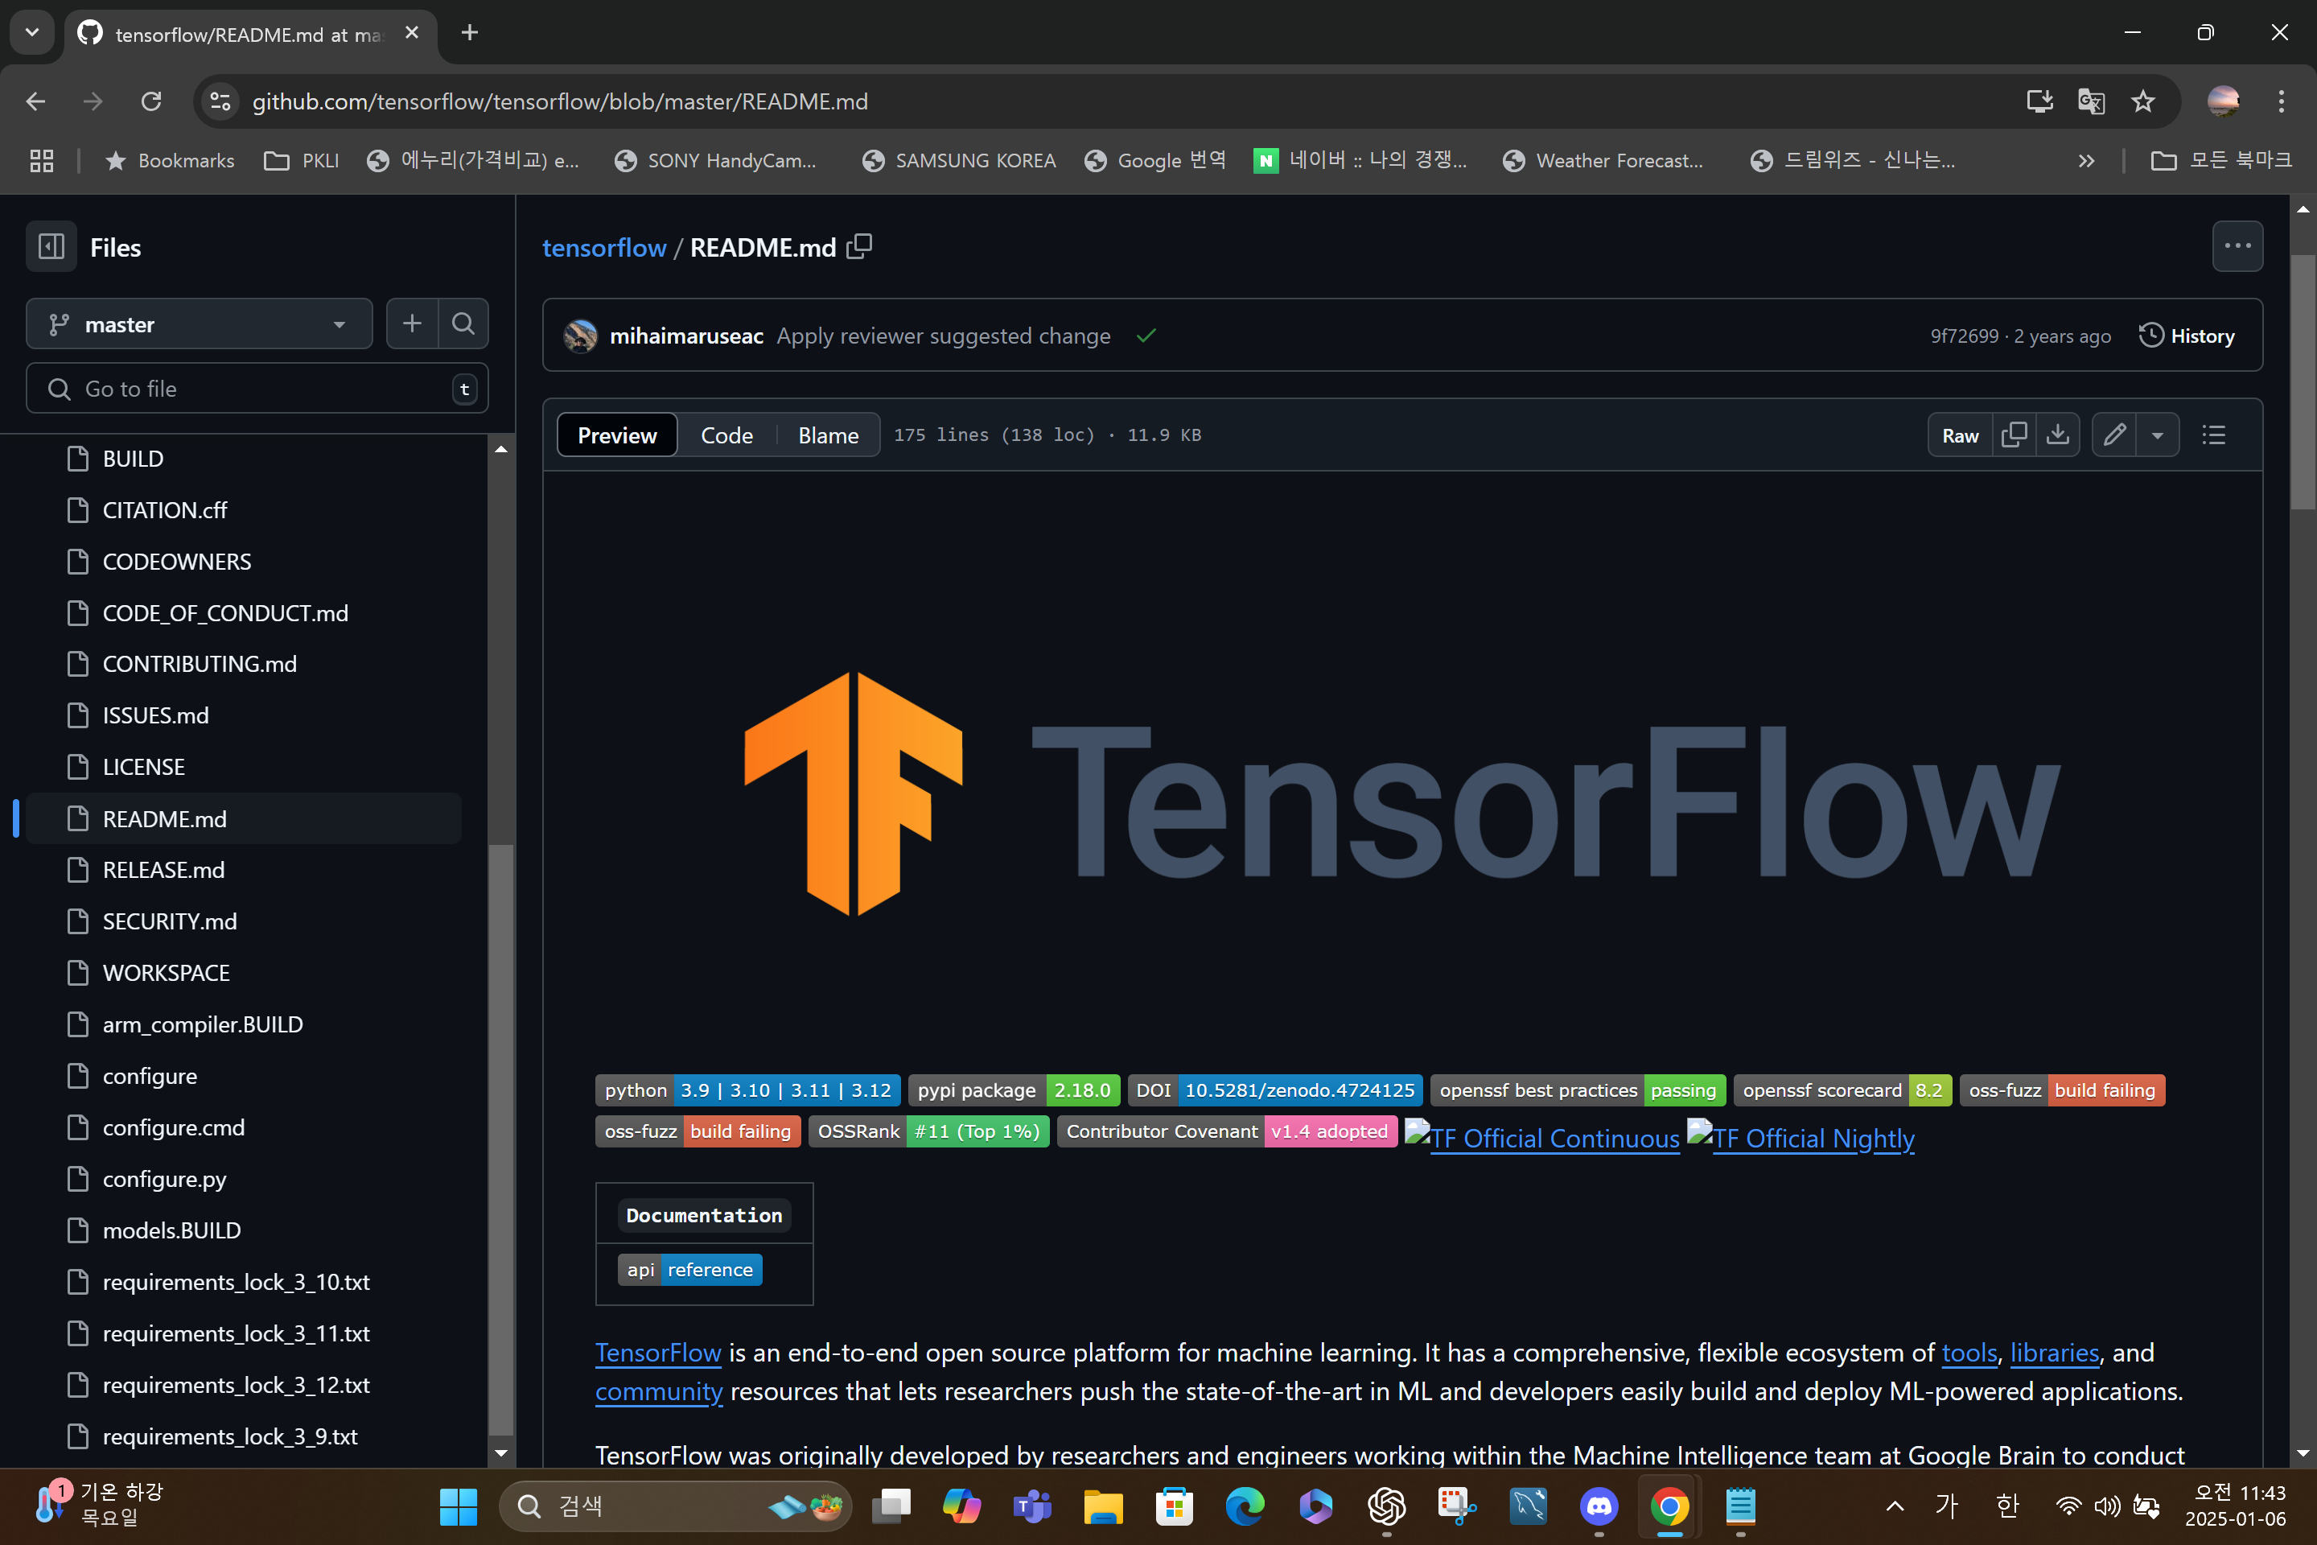
Task: Click the pypi package 2.18.0 badge
Action: 1014,1090
